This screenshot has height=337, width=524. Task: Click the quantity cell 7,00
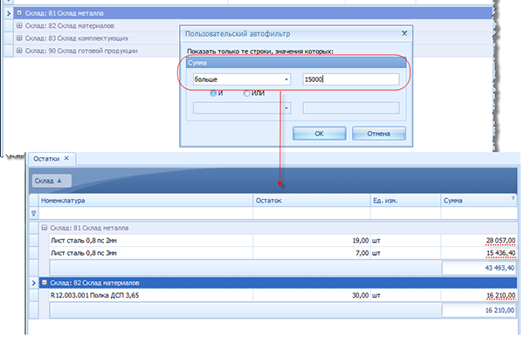[x=312, y=253]
